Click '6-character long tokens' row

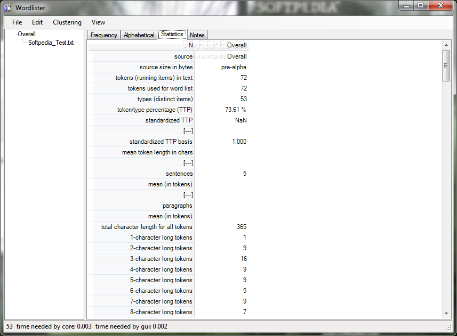[161, 291]
